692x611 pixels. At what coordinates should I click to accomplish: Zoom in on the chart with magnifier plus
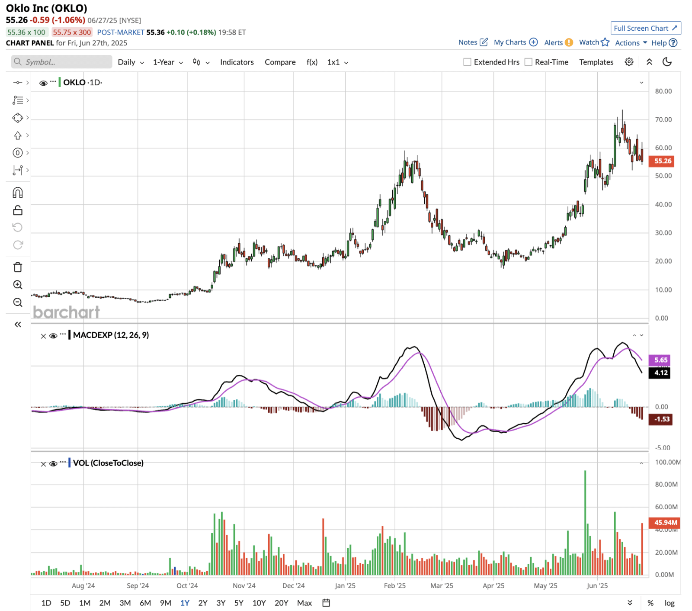pos(17,285)
